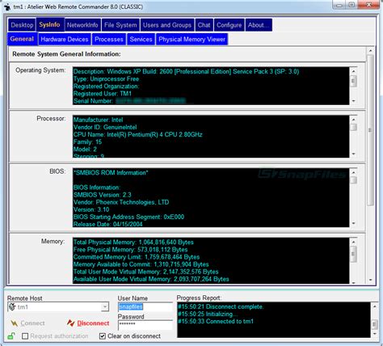This screenshot has height=346, width=383.
Task: Click the CPU Name Pentium 4 line
Action: [x=137, y=134]
